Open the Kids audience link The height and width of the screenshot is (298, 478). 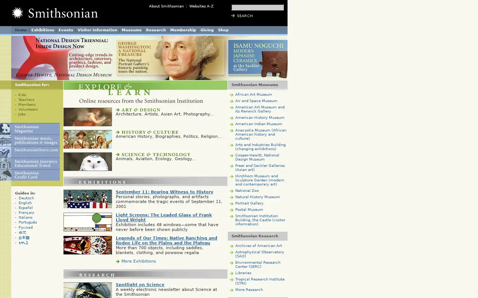[22, 95]
